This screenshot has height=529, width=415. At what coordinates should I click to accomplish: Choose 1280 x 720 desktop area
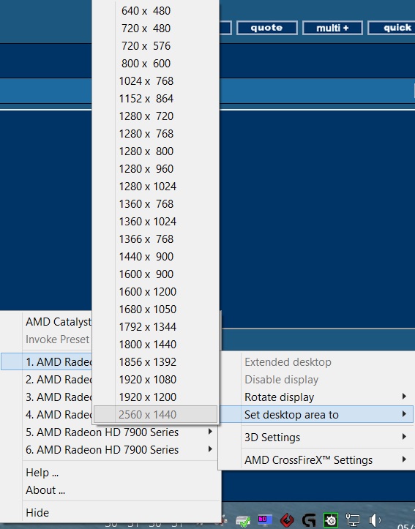(x=156, y=116)
